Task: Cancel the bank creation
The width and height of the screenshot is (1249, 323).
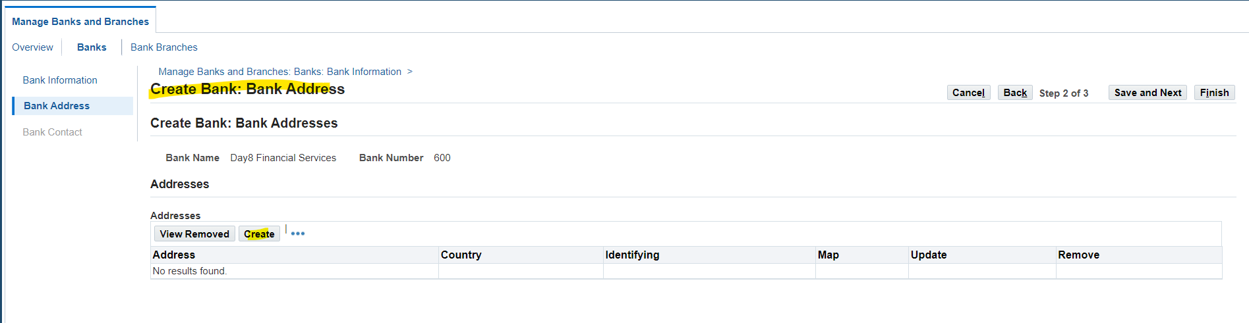Action: point(968,93)
